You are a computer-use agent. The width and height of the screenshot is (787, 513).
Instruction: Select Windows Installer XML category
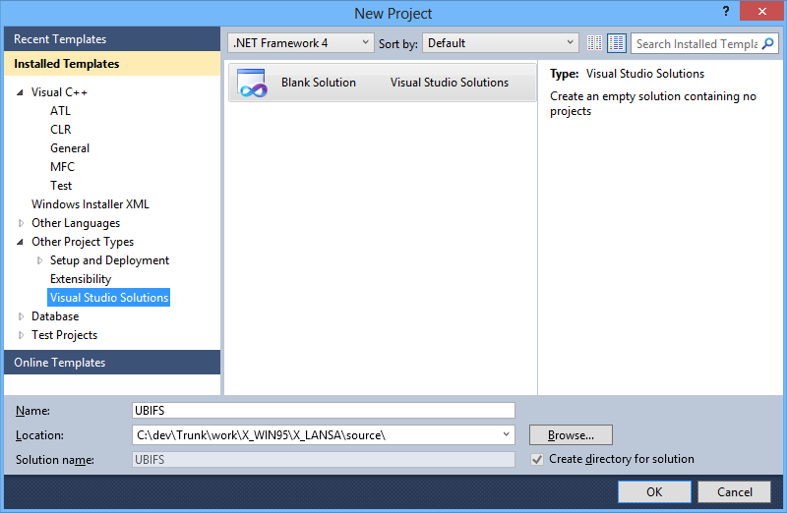click(91, 204)
